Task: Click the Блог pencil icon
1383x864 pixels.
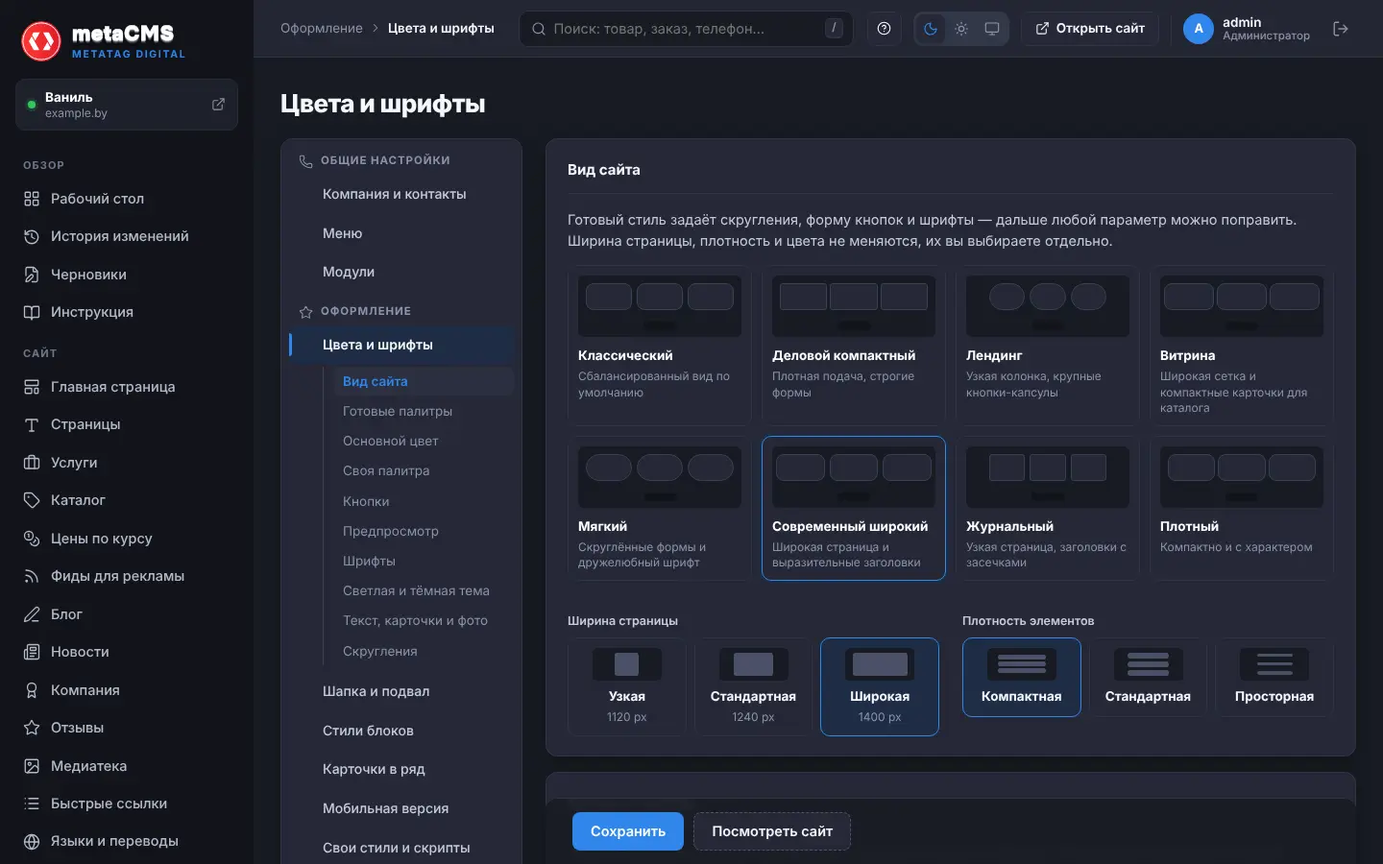Action: click(32, 614)
